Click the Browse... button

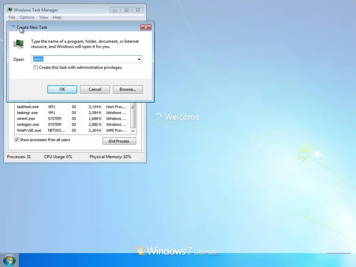click(x=128, y=89)
